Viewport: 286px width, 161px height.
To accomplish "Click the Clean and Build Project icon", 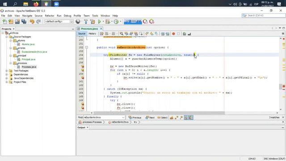I will click(93, 21).
